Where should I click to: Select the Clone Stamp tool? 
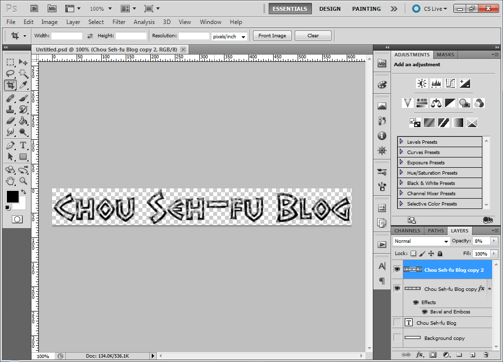point(10,109)
